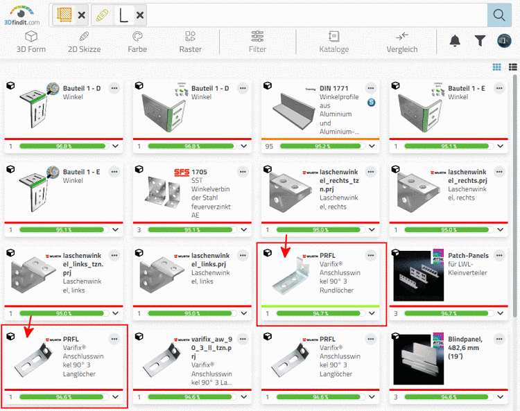Expand the PRFL Rundlöcher card chevron

pos(372,313)
